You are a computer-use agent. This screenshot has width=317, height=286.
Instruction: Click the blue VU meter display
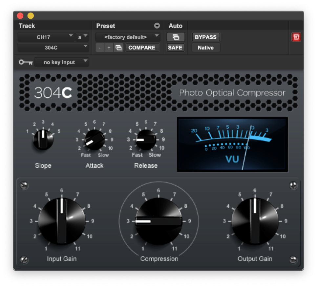point(232,144)
